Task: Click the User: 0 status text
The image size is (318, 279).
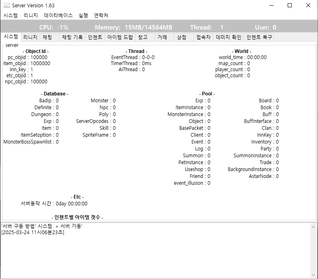Action: pos(265,27)
